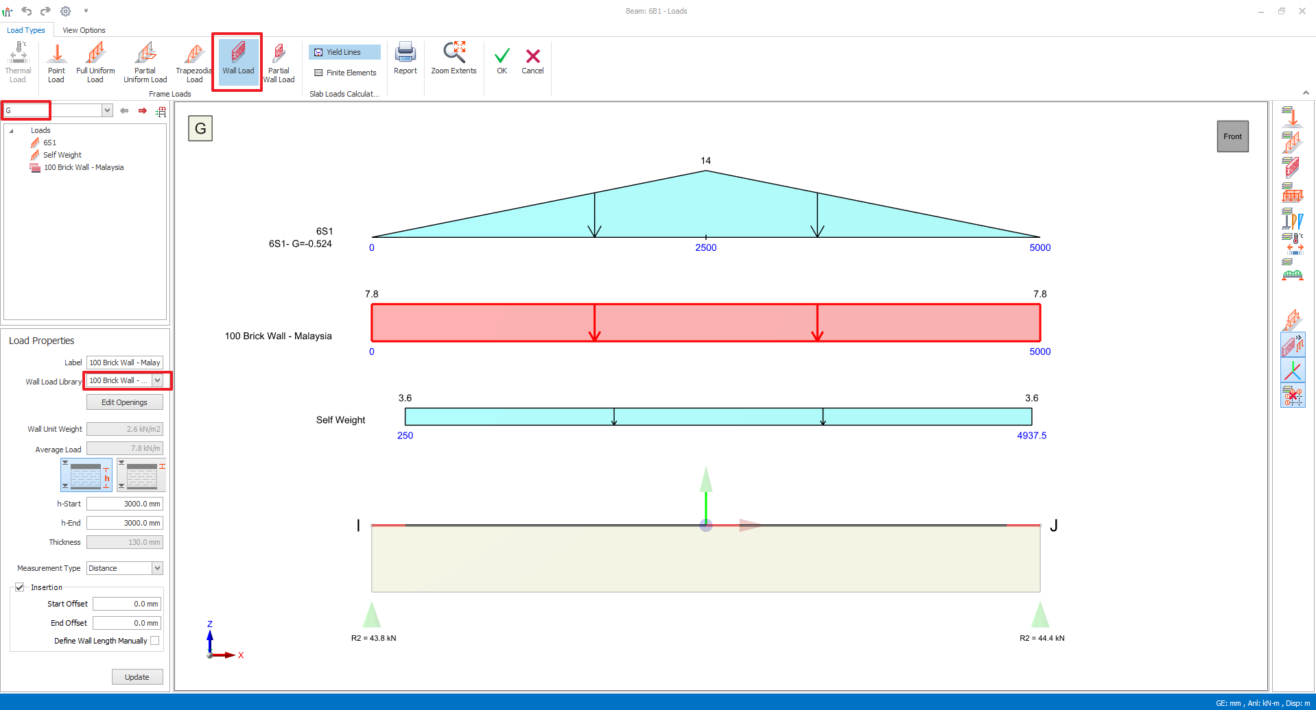This screenshot has height=710, width=1316.
Task: Select the Full Uniform Load tool
Action: [95, 62]
